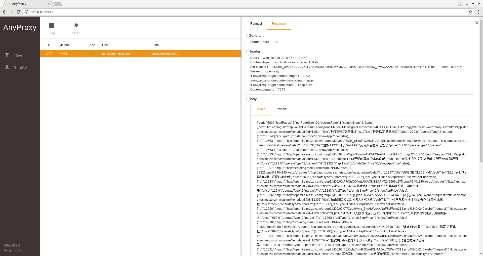The height and width of the screenshot is (256, 483).
Task: Open the RootCA download option
Action: point(16,68)
